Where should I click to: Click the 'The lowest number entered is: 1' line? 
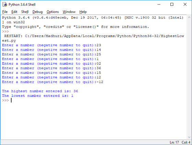click(38, 96)
